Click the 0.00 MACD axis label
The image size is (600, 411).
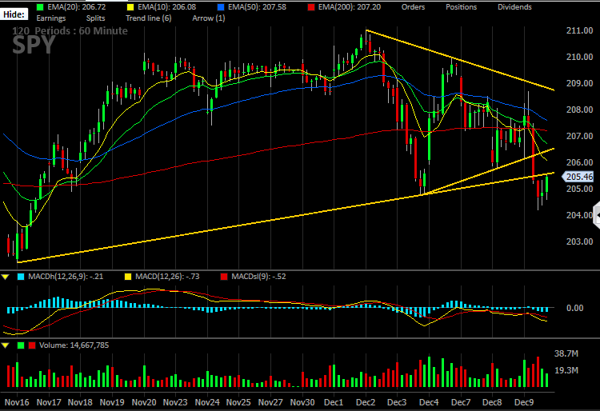pyautogui.click(x=574, y=308)
